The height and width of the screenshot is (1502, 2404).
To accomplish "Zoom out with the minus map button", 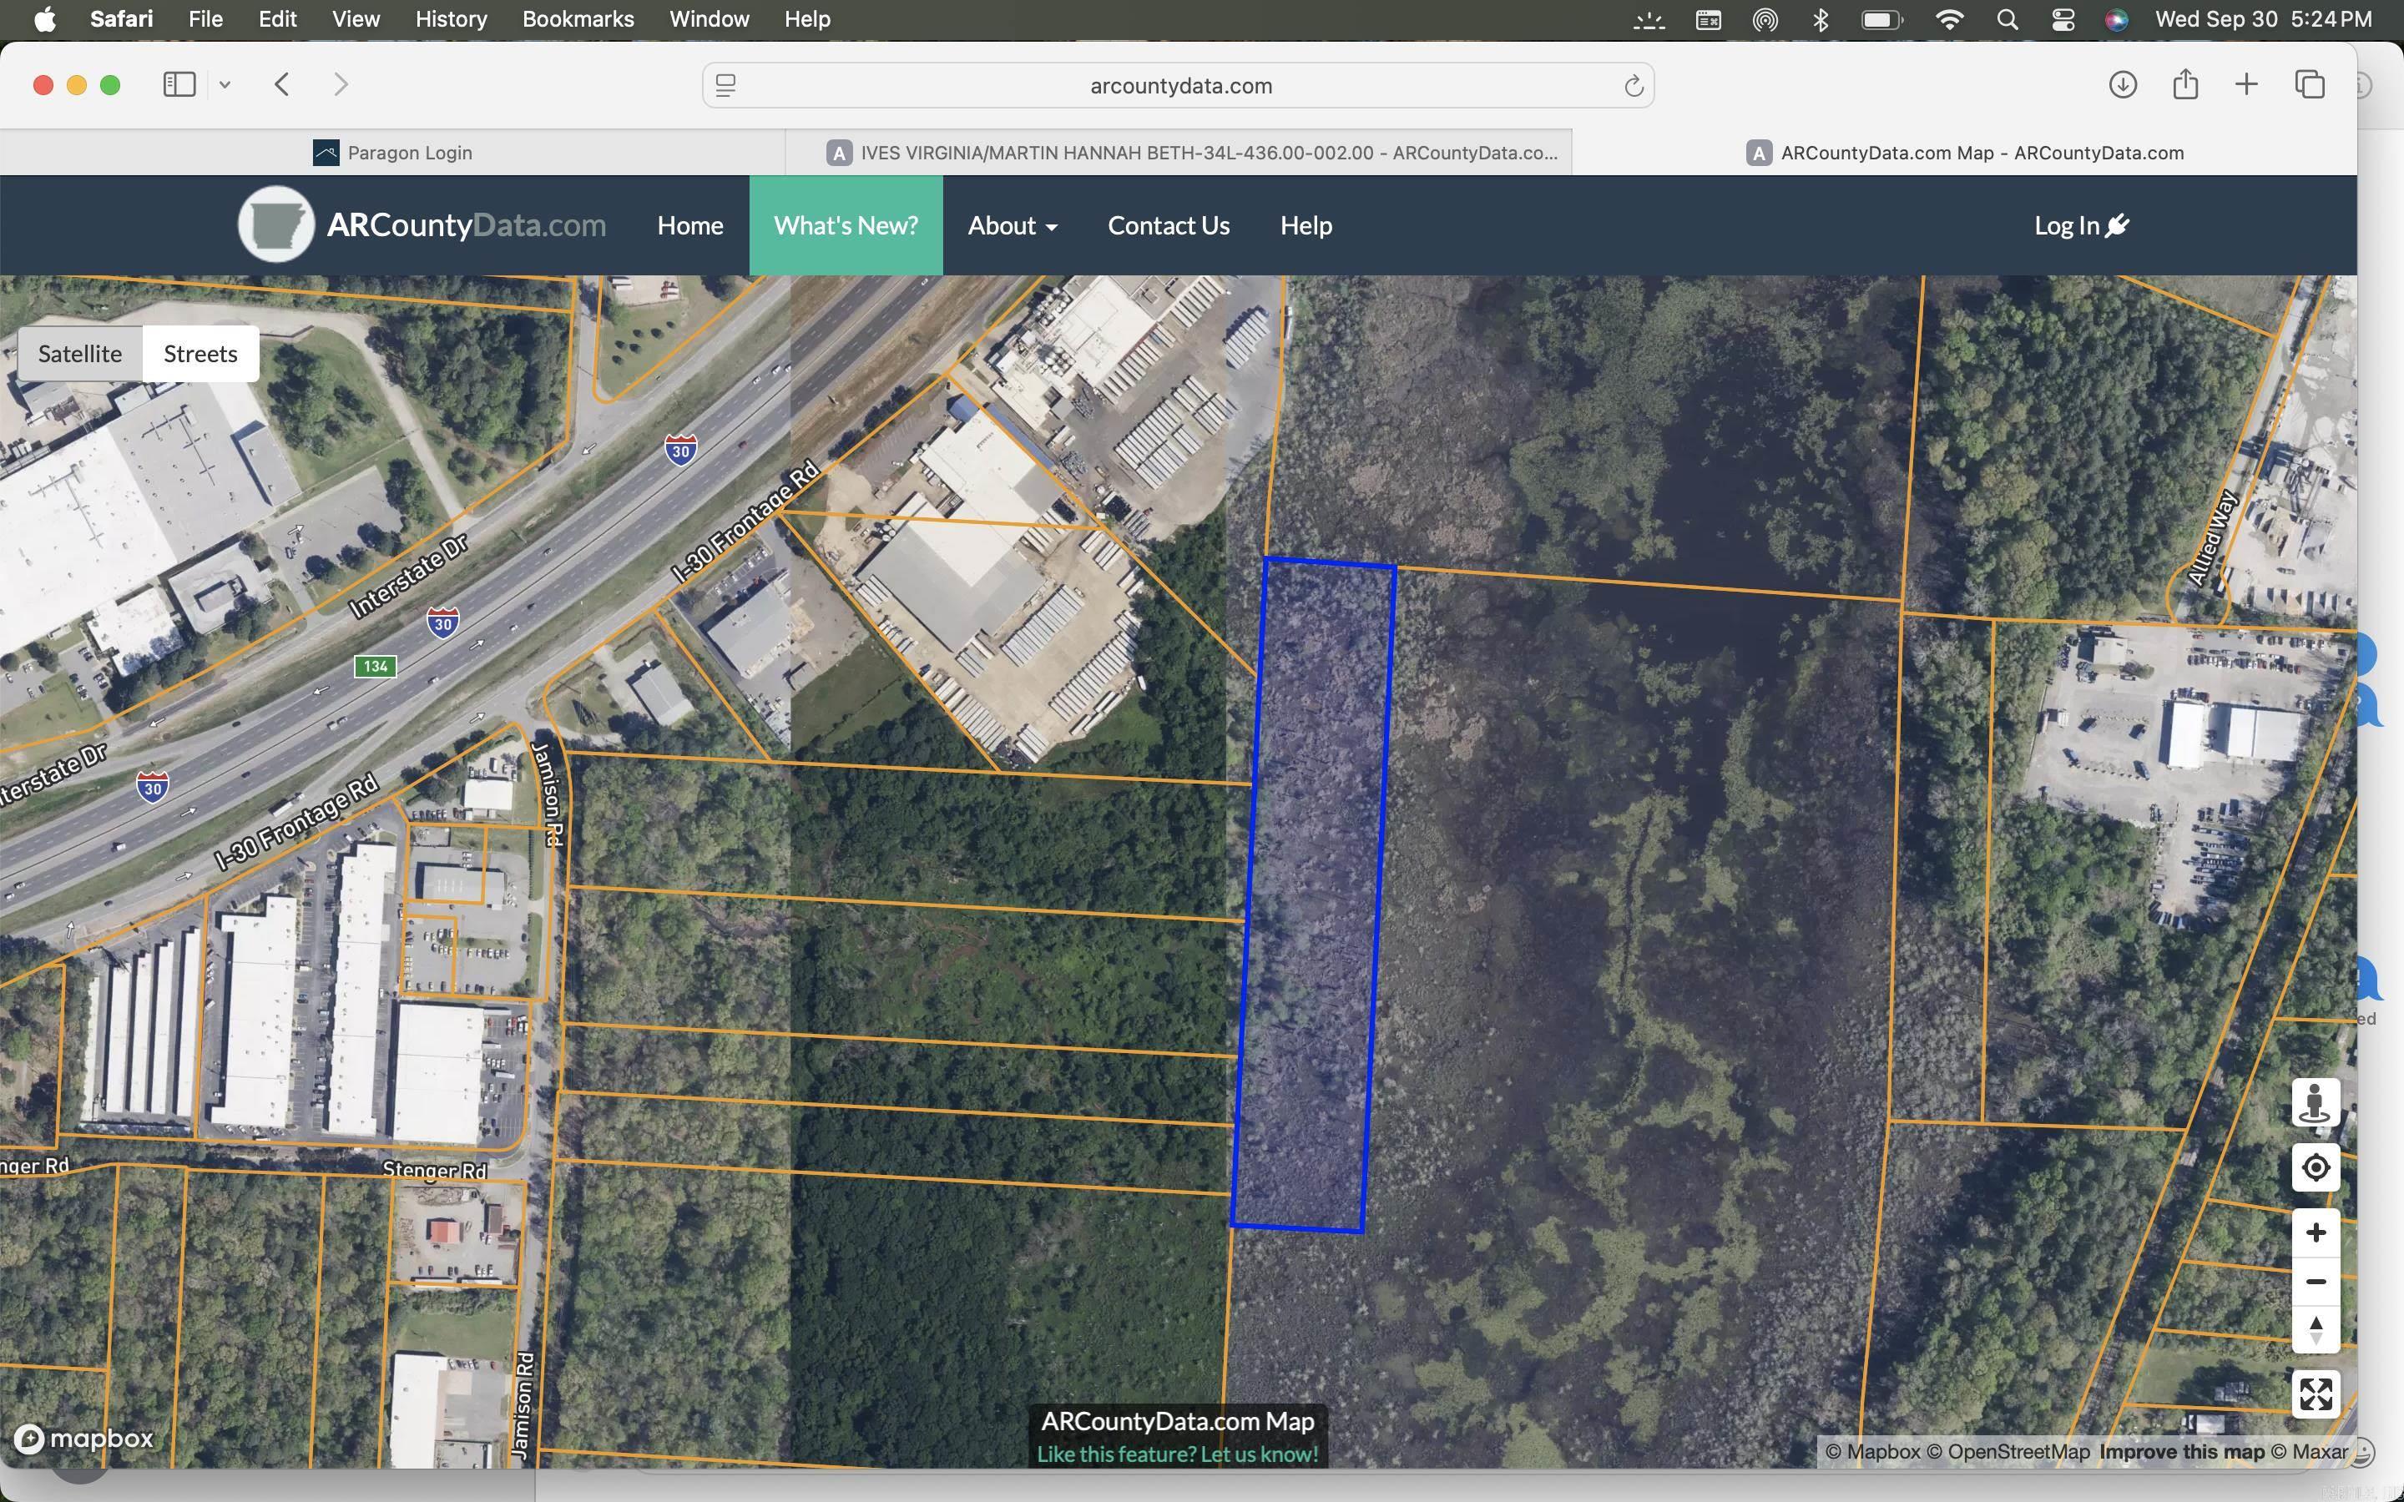I will tap(2315, 1282).
